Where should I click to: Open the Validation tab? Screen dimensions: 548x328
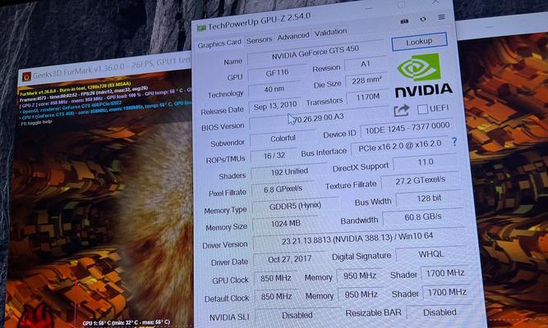click(330, 33)
